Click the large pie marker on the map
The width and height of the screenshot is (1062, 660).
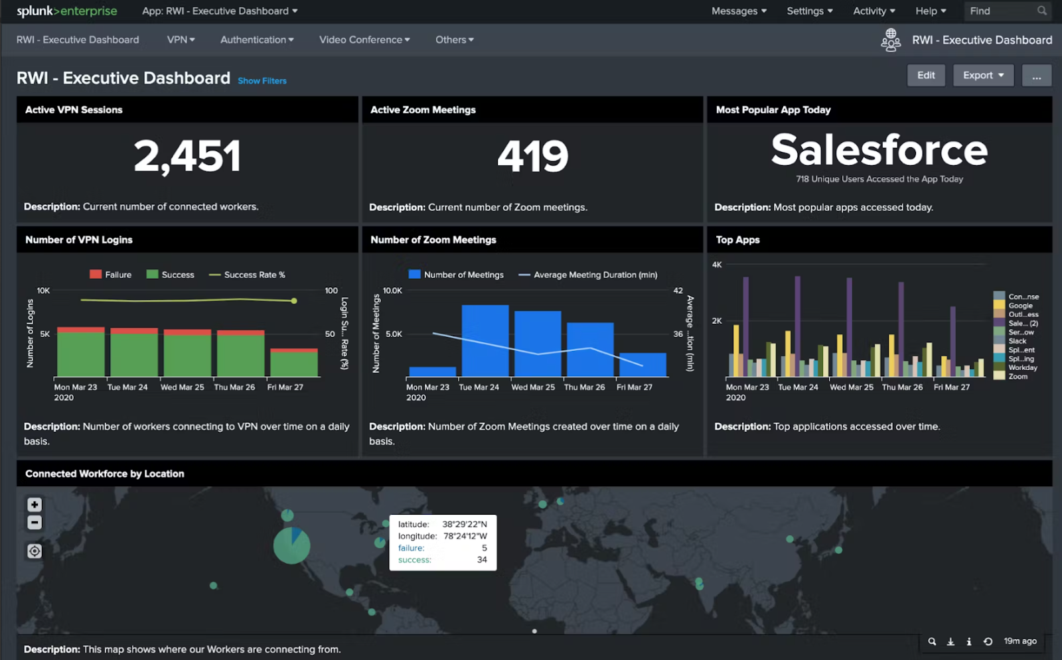[x=291, y=546]
